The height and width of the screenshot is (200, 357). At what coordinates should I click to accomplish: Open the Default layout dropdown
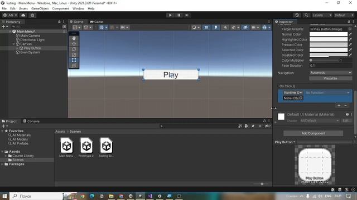[x=344, y=15]
